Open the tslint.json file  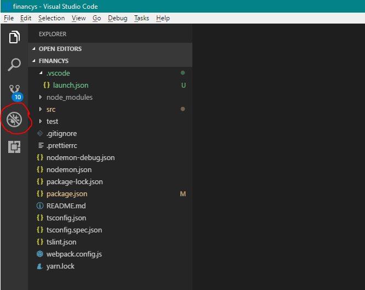tap(61, 242)
